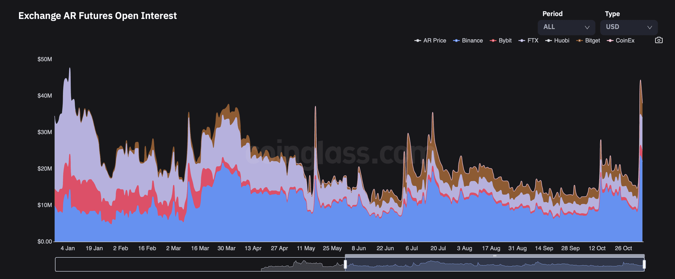Open the Type USD dropdown

point(629,27)
